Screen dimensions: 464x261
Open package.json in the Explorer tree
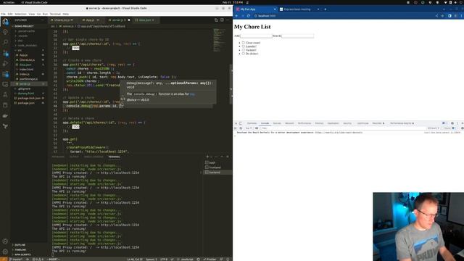26,103
